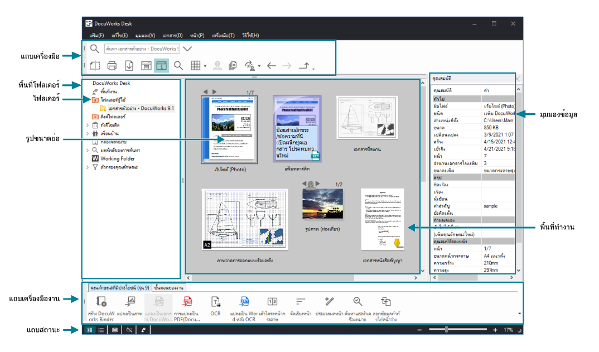Screen dimensions: 599x352
Task: Select the Create DocuWorks Binder icon
Action: click(101, 302)
